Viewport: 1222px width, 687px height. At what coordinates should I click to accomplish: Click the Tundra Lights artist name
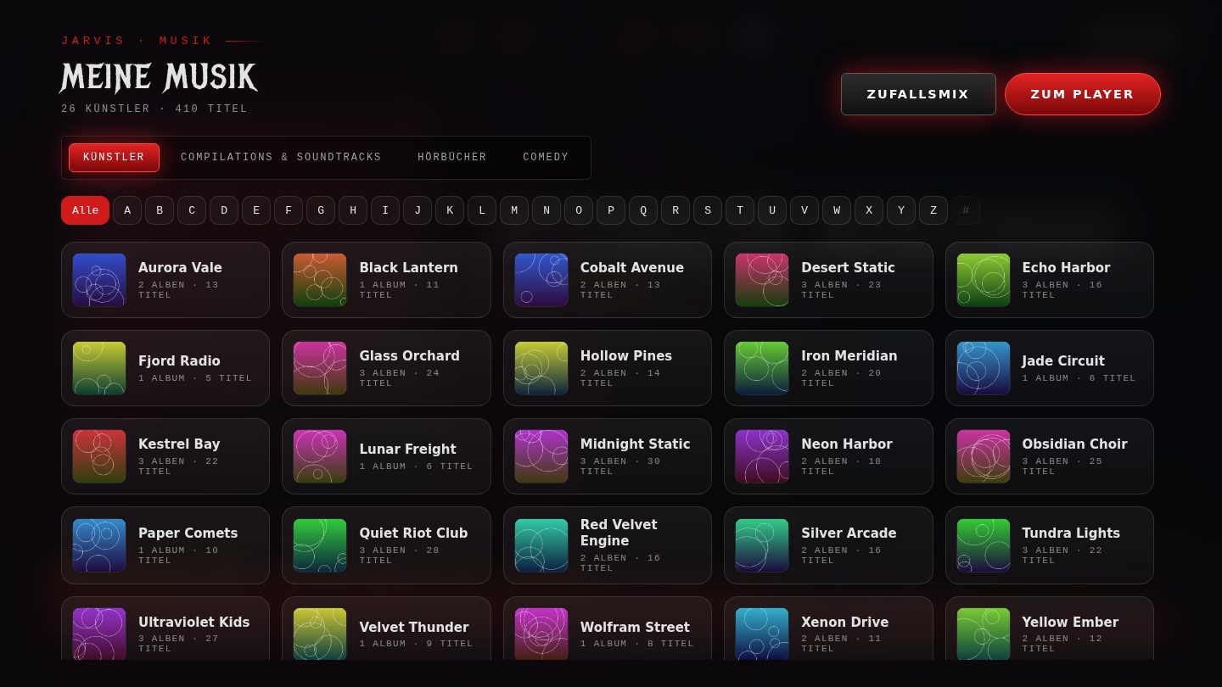(1071, 533)
